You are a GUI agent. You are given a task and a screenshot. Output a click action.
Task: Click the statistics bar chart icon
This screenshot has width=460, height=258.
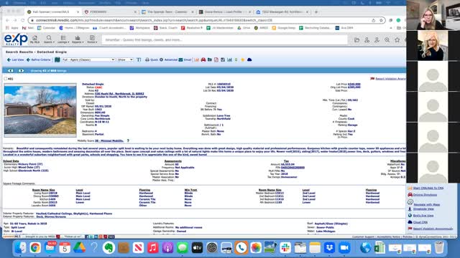coord(229,59)
